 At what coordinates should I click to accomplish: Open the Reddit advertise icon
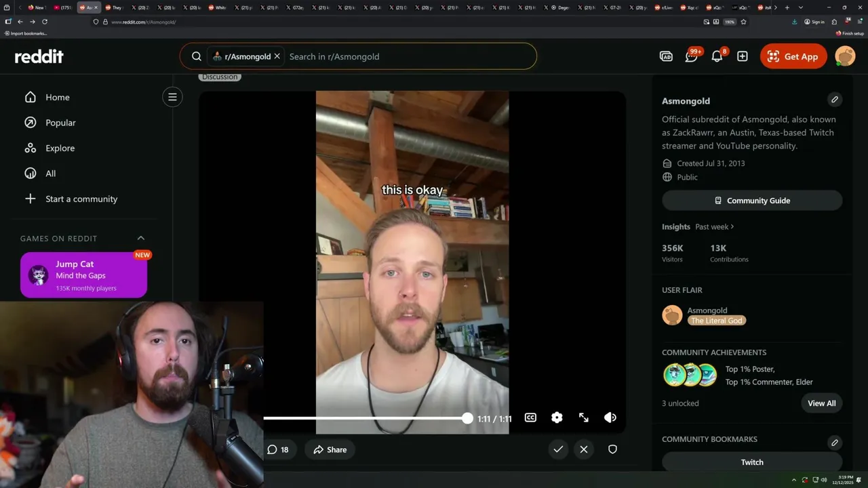point(666,56)
